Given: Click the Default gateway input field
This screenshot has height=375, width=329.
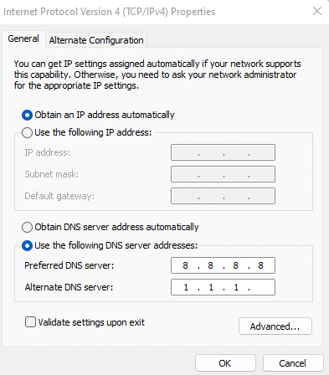Looking at the screenshot, I should point(223,196).
